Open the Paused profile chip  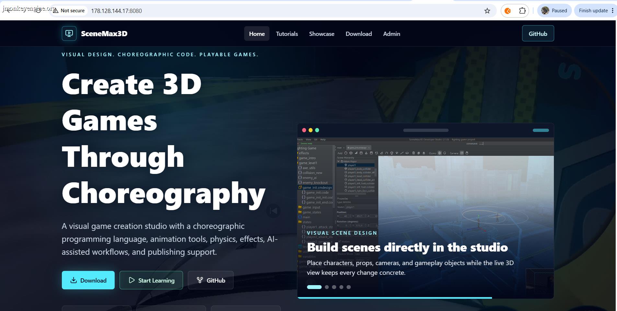(554, 11)
